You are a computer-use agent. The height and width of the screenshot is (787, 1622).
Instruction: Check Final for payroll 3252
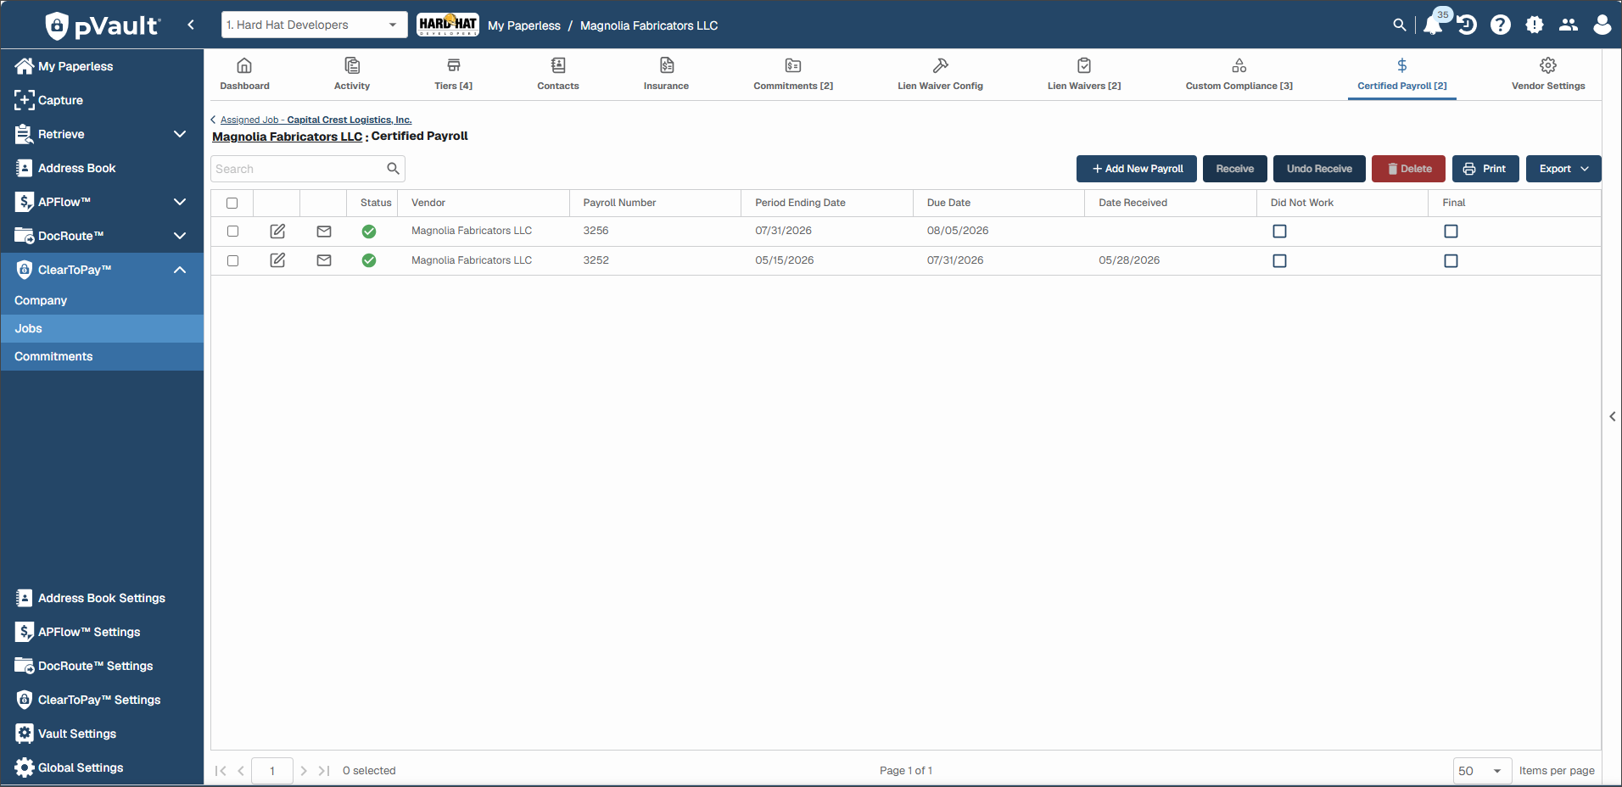pyautogui.click(x=1451, y=261)
